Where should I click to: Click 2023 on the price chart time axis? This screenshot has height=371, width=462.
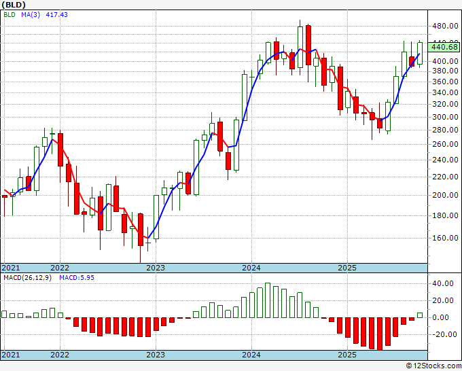pyautogui.click(x=156, y=268)
